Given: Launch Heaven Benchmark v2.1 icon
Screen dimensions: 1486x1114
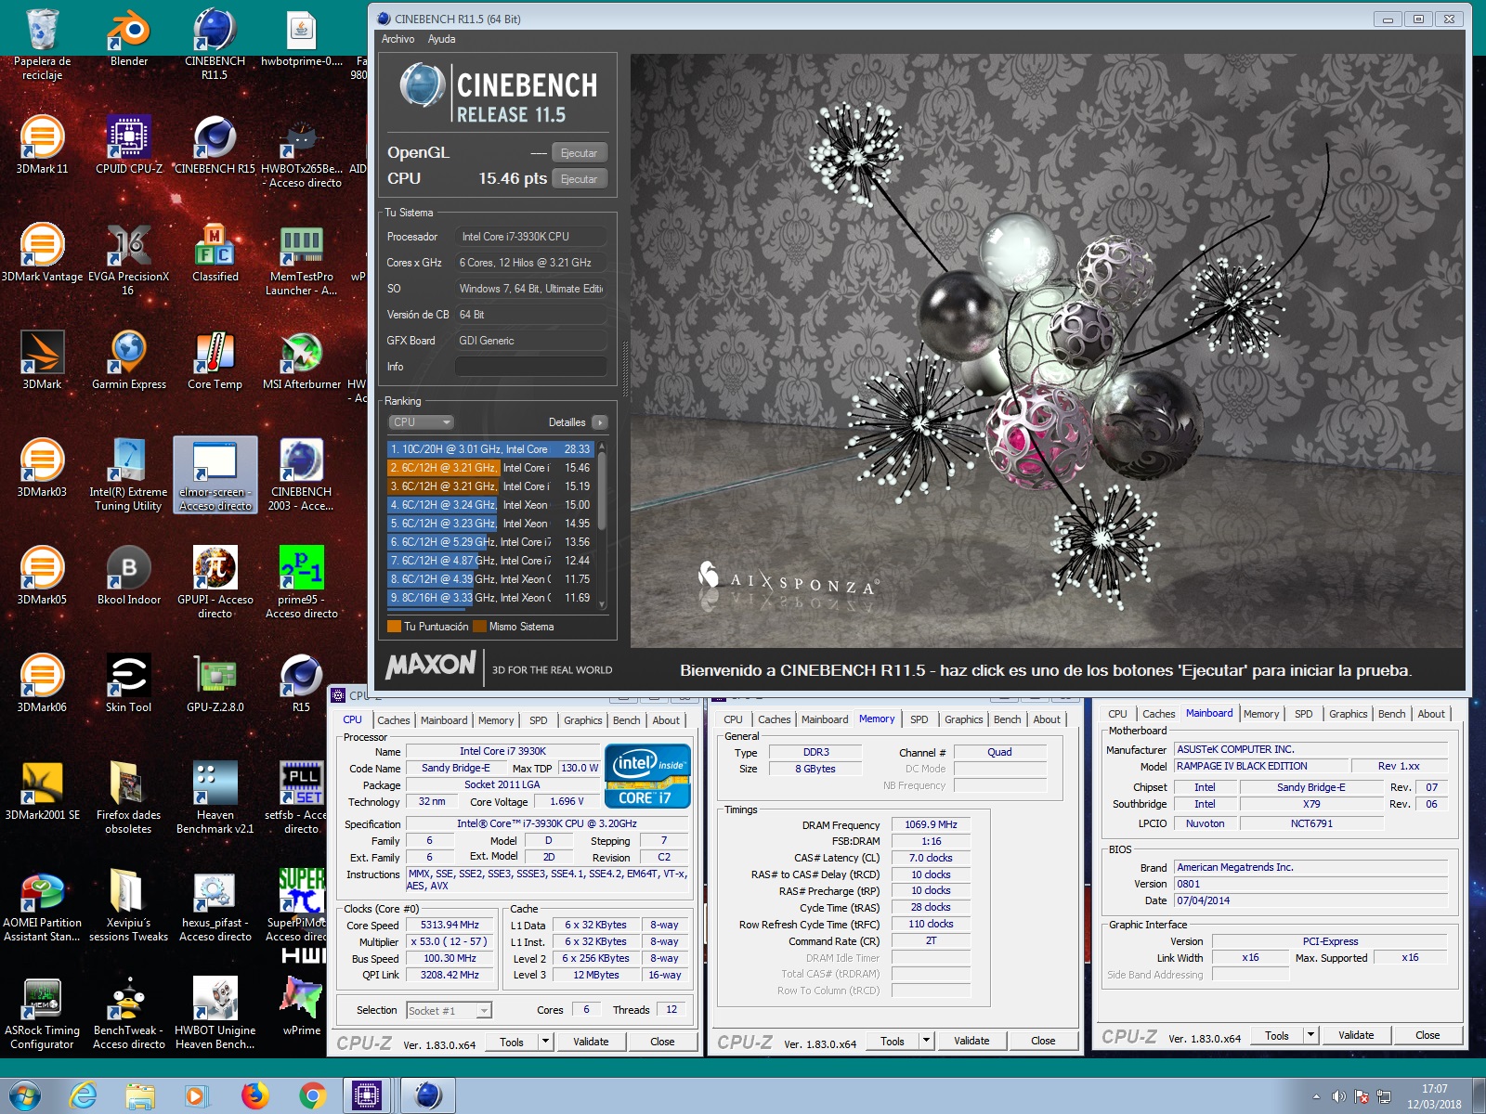Looking at the screenshot, I should coord(215,797).
